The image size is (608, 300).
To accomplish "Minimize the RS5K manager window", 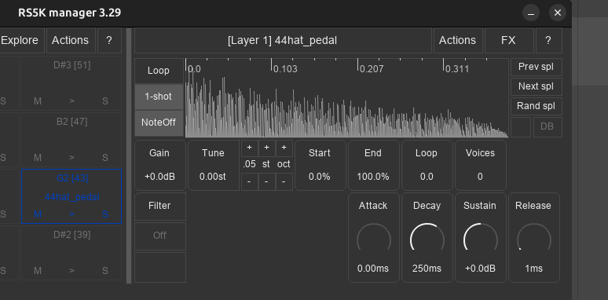I will pyautogui.click(x=531, y=13).
